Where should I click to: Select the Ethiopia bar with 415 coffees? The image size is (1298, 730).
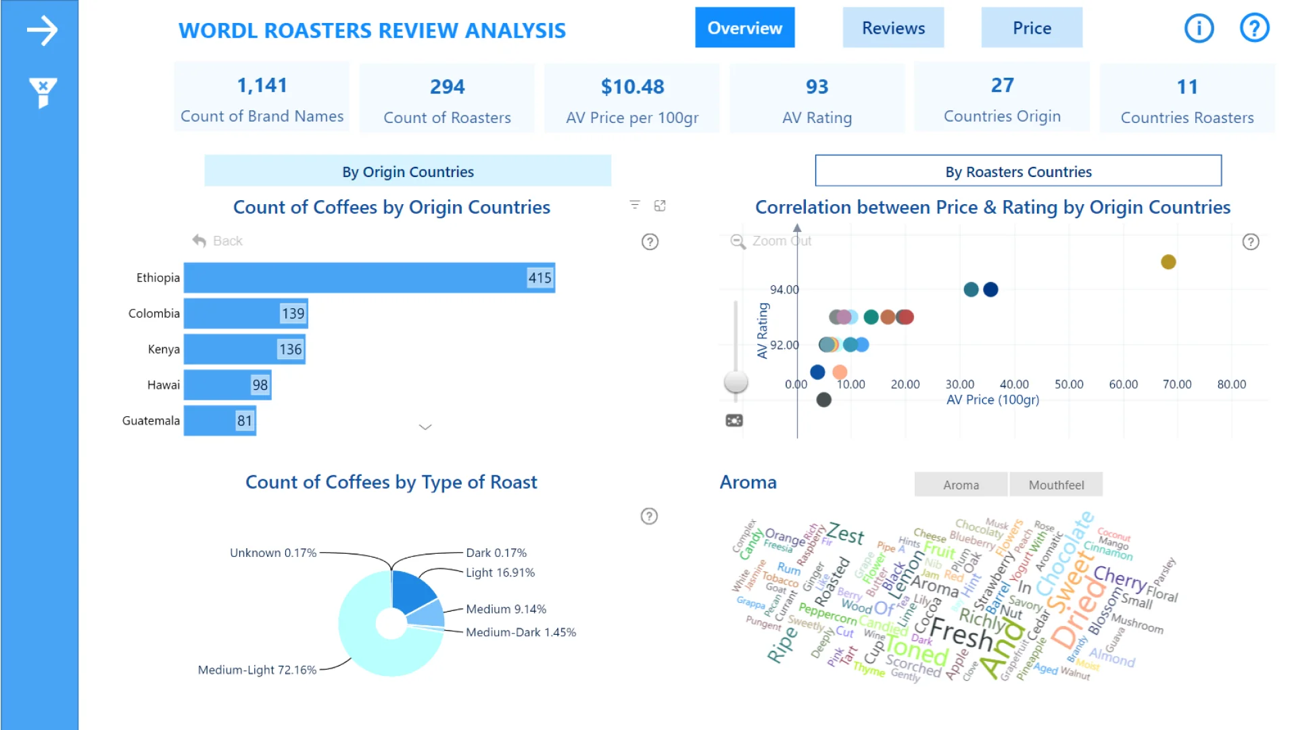point(369,278)
